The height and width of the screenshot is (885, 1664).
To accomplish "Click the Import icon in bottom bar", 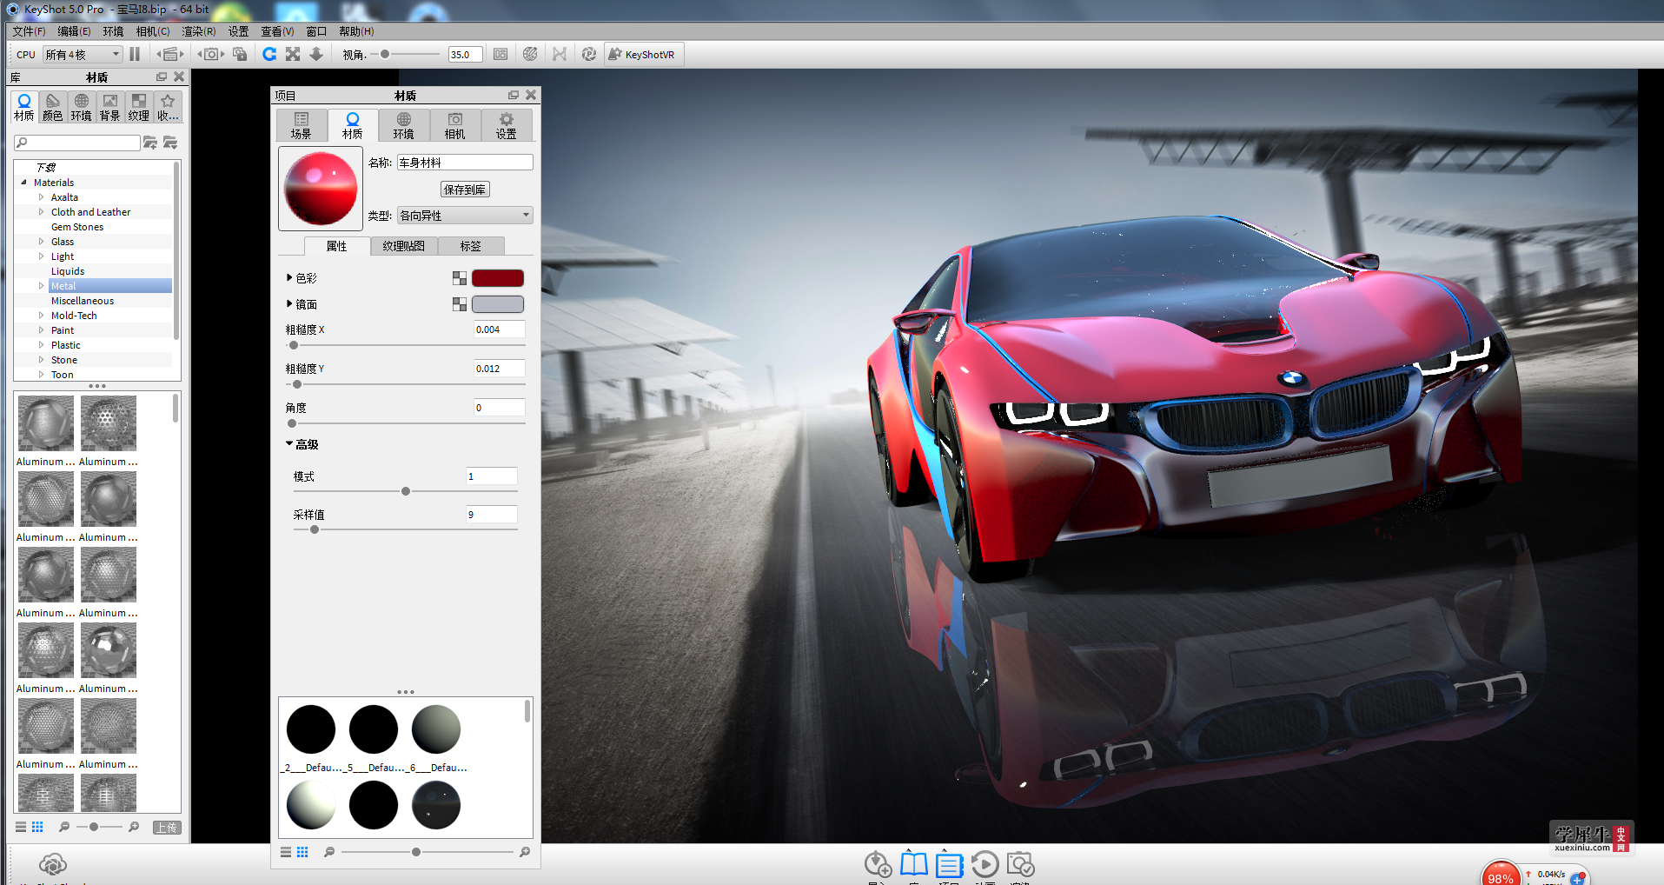I will [878, 864].
